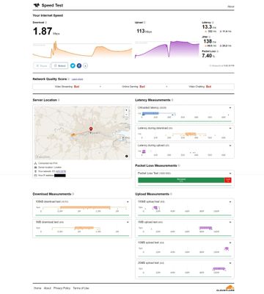The width and height of the screenshot is (264, 294).
Task: Open map attribution info icon
Action: pyautogui.click(x=127, y=156)
